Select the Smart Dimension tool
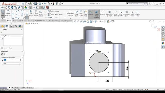 [x=8, y=13]
